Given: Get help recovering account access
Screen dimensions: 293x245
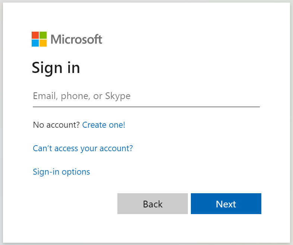Looking at the screenshot, I should [x=83, y=149].
